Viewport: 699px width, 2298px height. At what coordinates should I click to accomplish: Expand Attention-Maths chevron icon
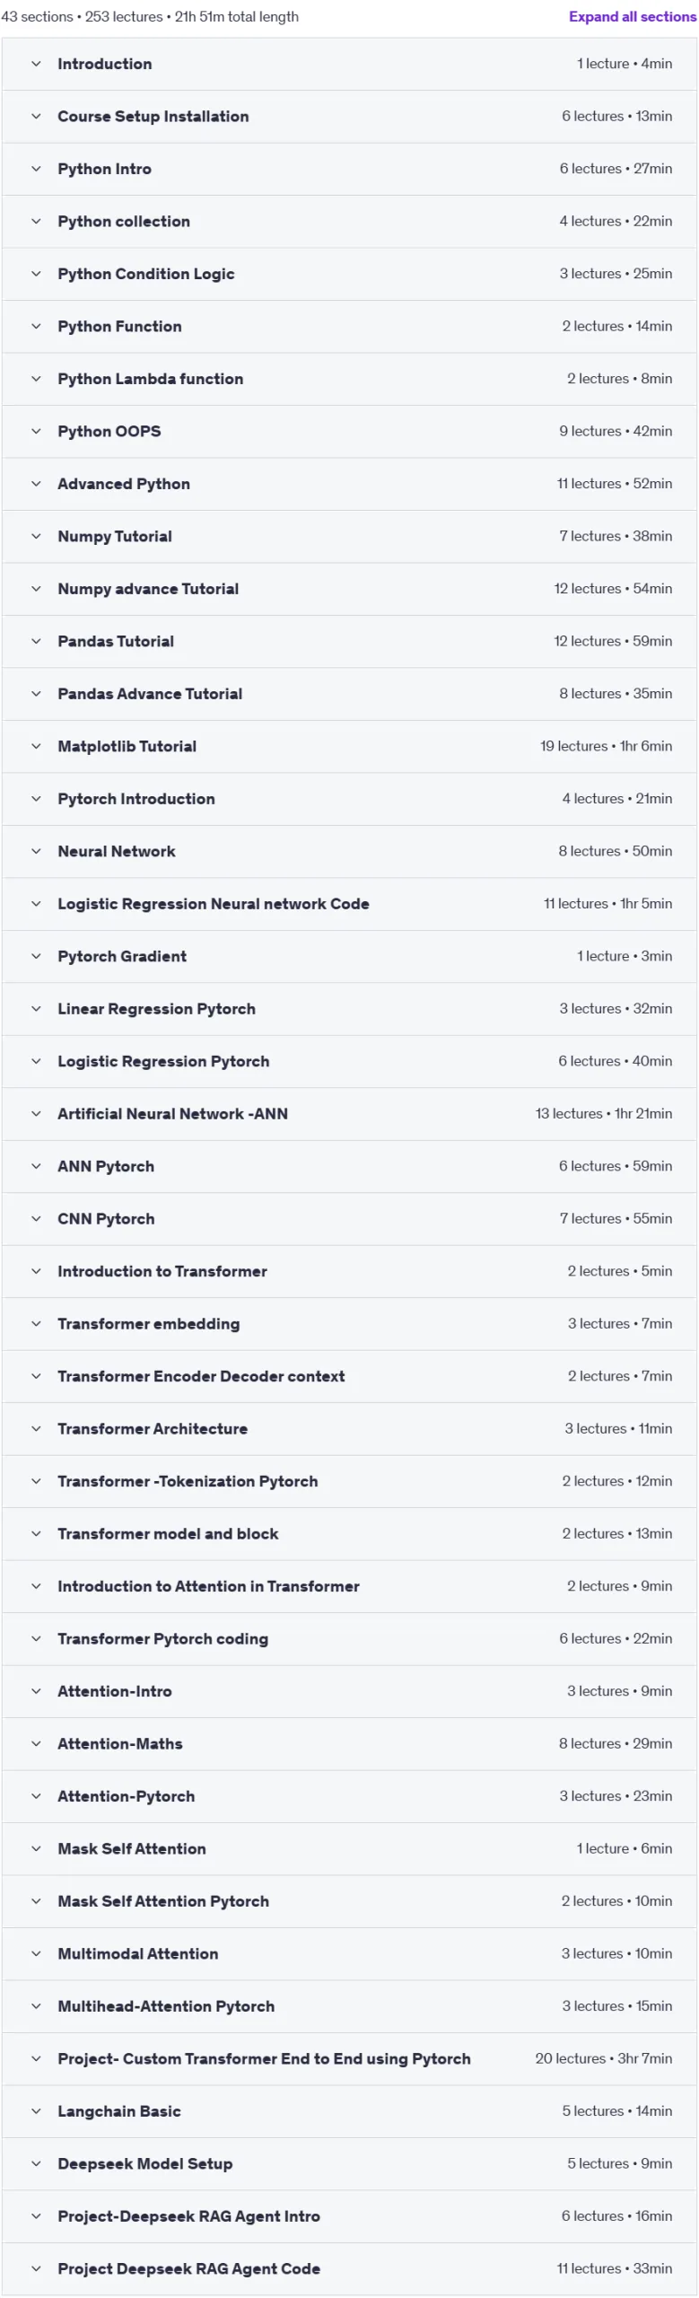(x=36, y=1743)
